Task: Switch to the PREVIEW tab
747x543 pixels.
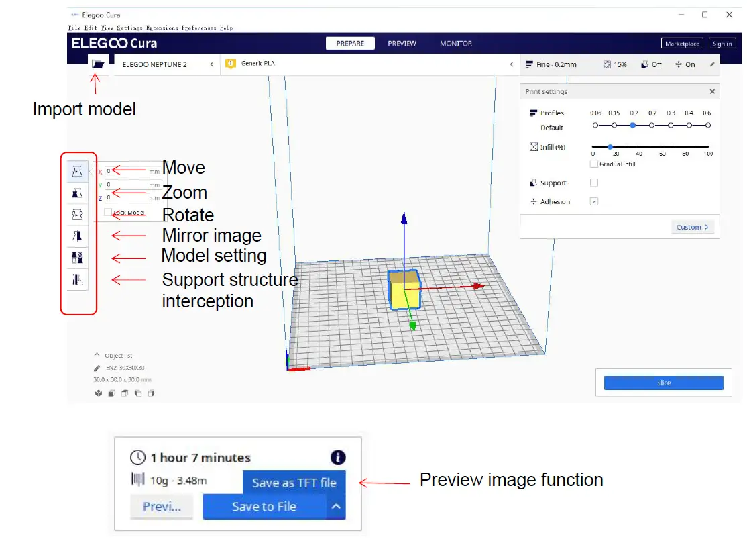Action: [x=402, y=44]
